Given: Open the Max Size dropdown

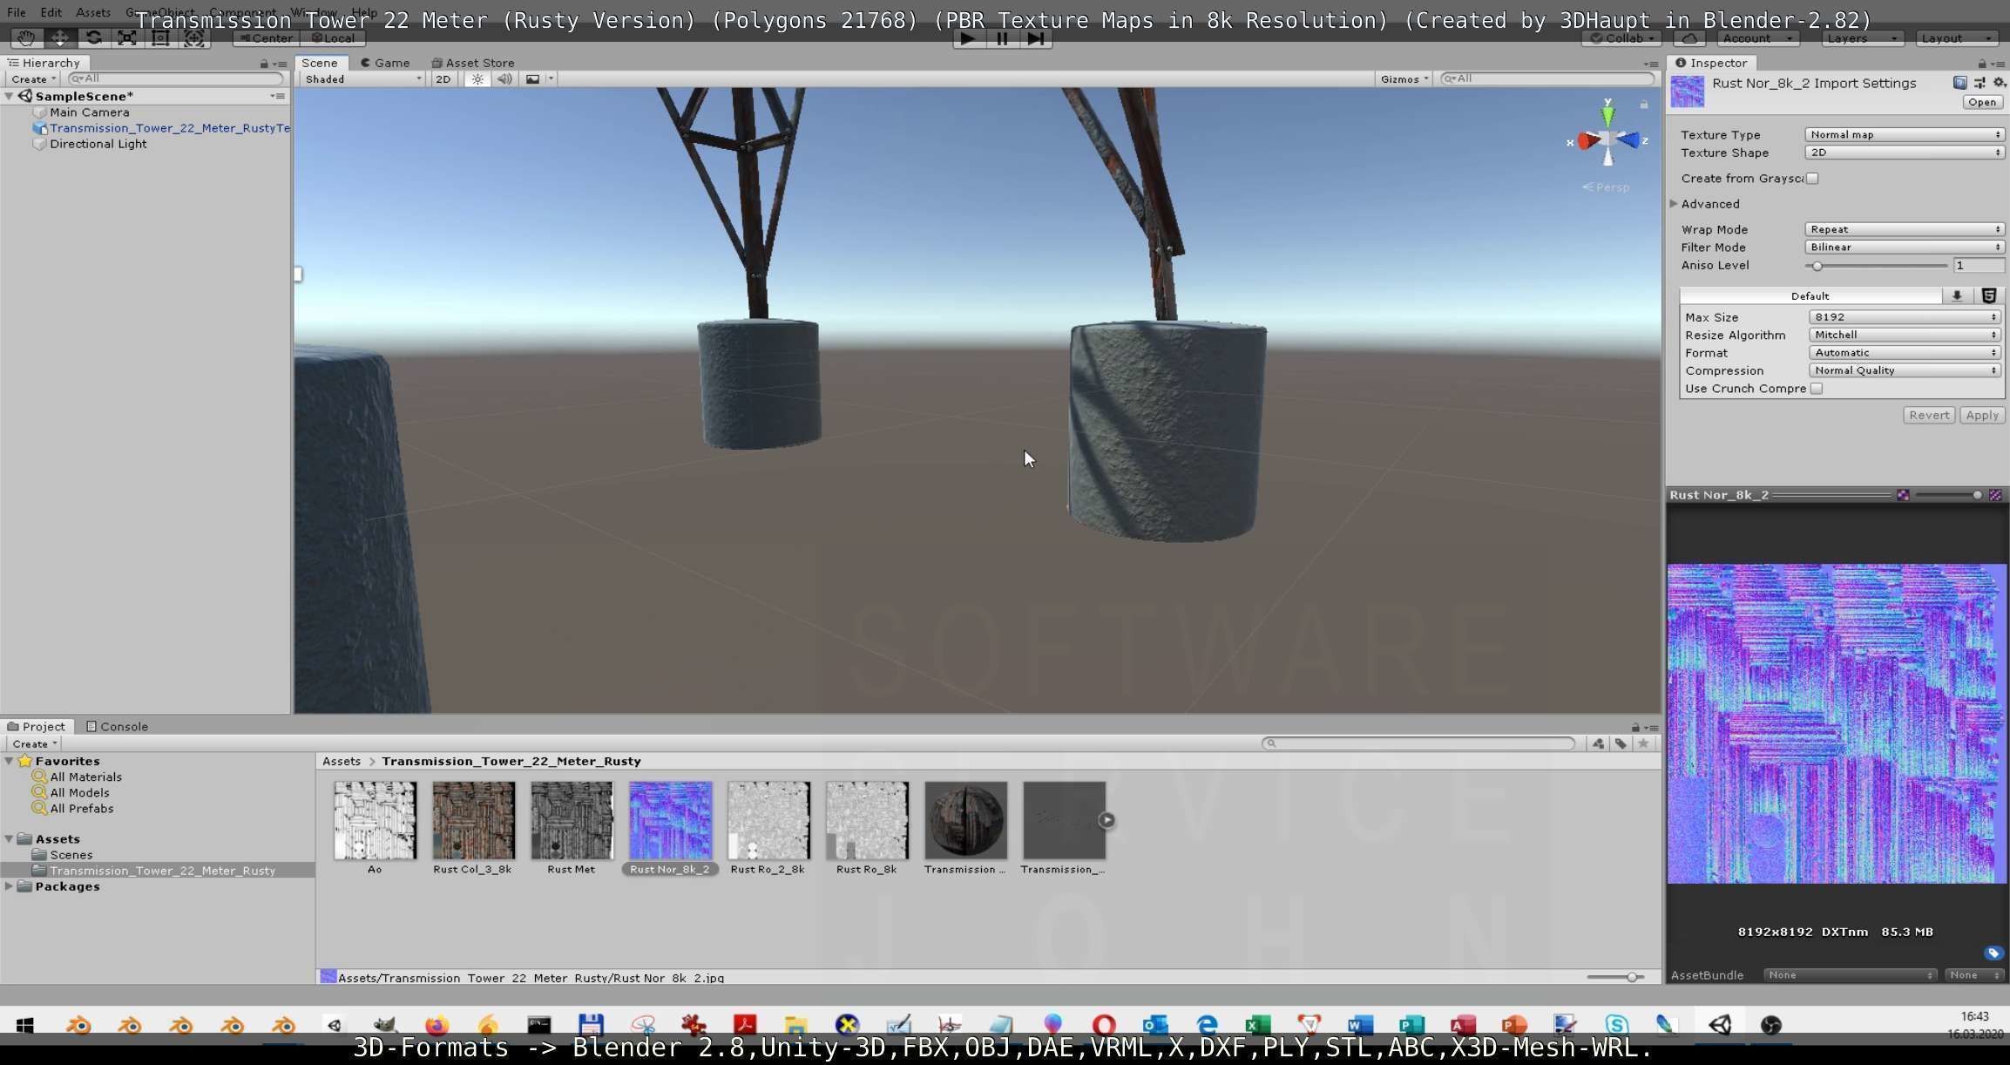Looking at the screenshot, I should (1904, 317).
